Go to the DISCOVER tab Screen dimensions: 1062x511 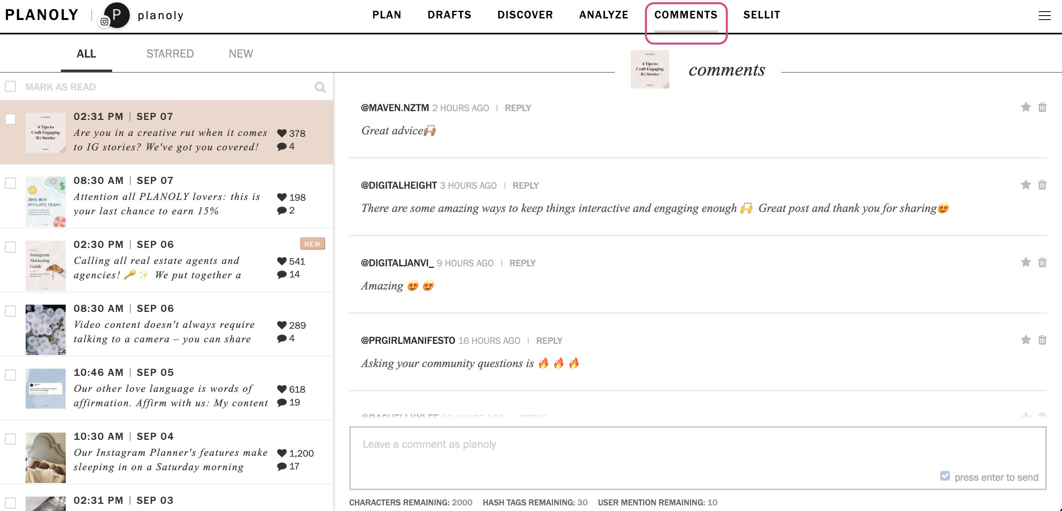point(525,15)
